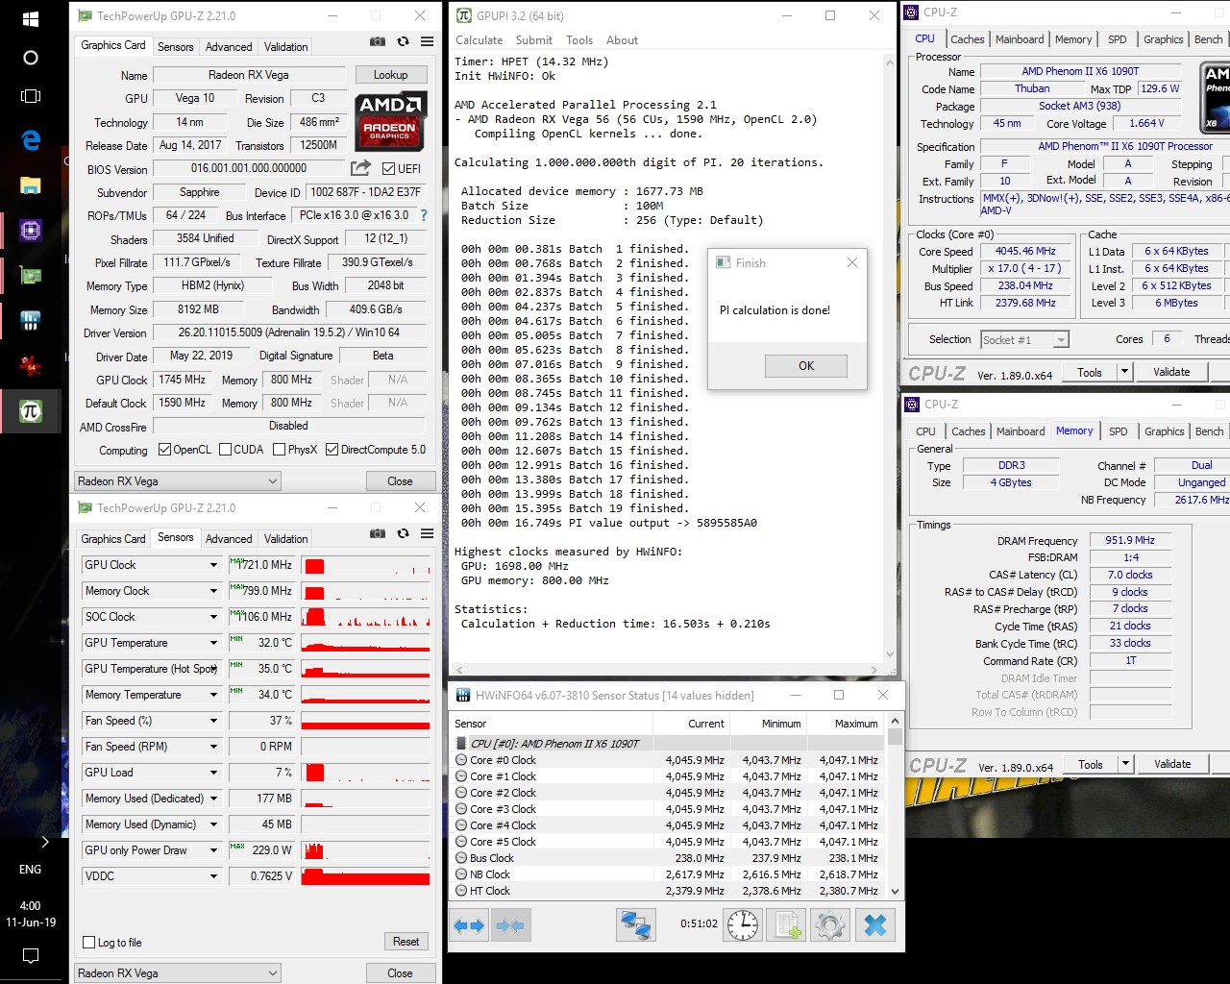Switch to GPU-Z taskbar icon

click(31, 276)
